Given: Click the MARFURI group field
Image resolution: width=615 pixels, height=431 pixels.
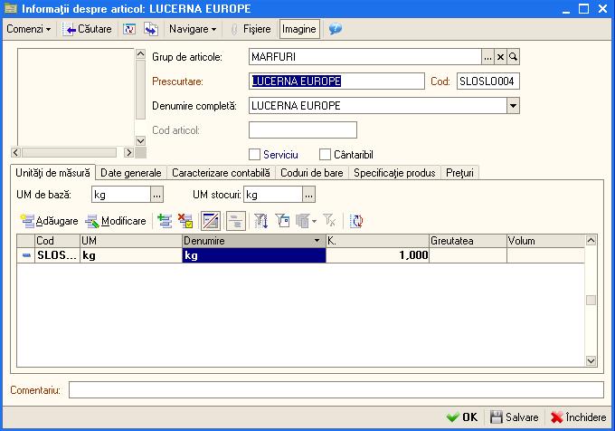Looking at the screenshot, I should pyautogui.click(x=364, y=57).
